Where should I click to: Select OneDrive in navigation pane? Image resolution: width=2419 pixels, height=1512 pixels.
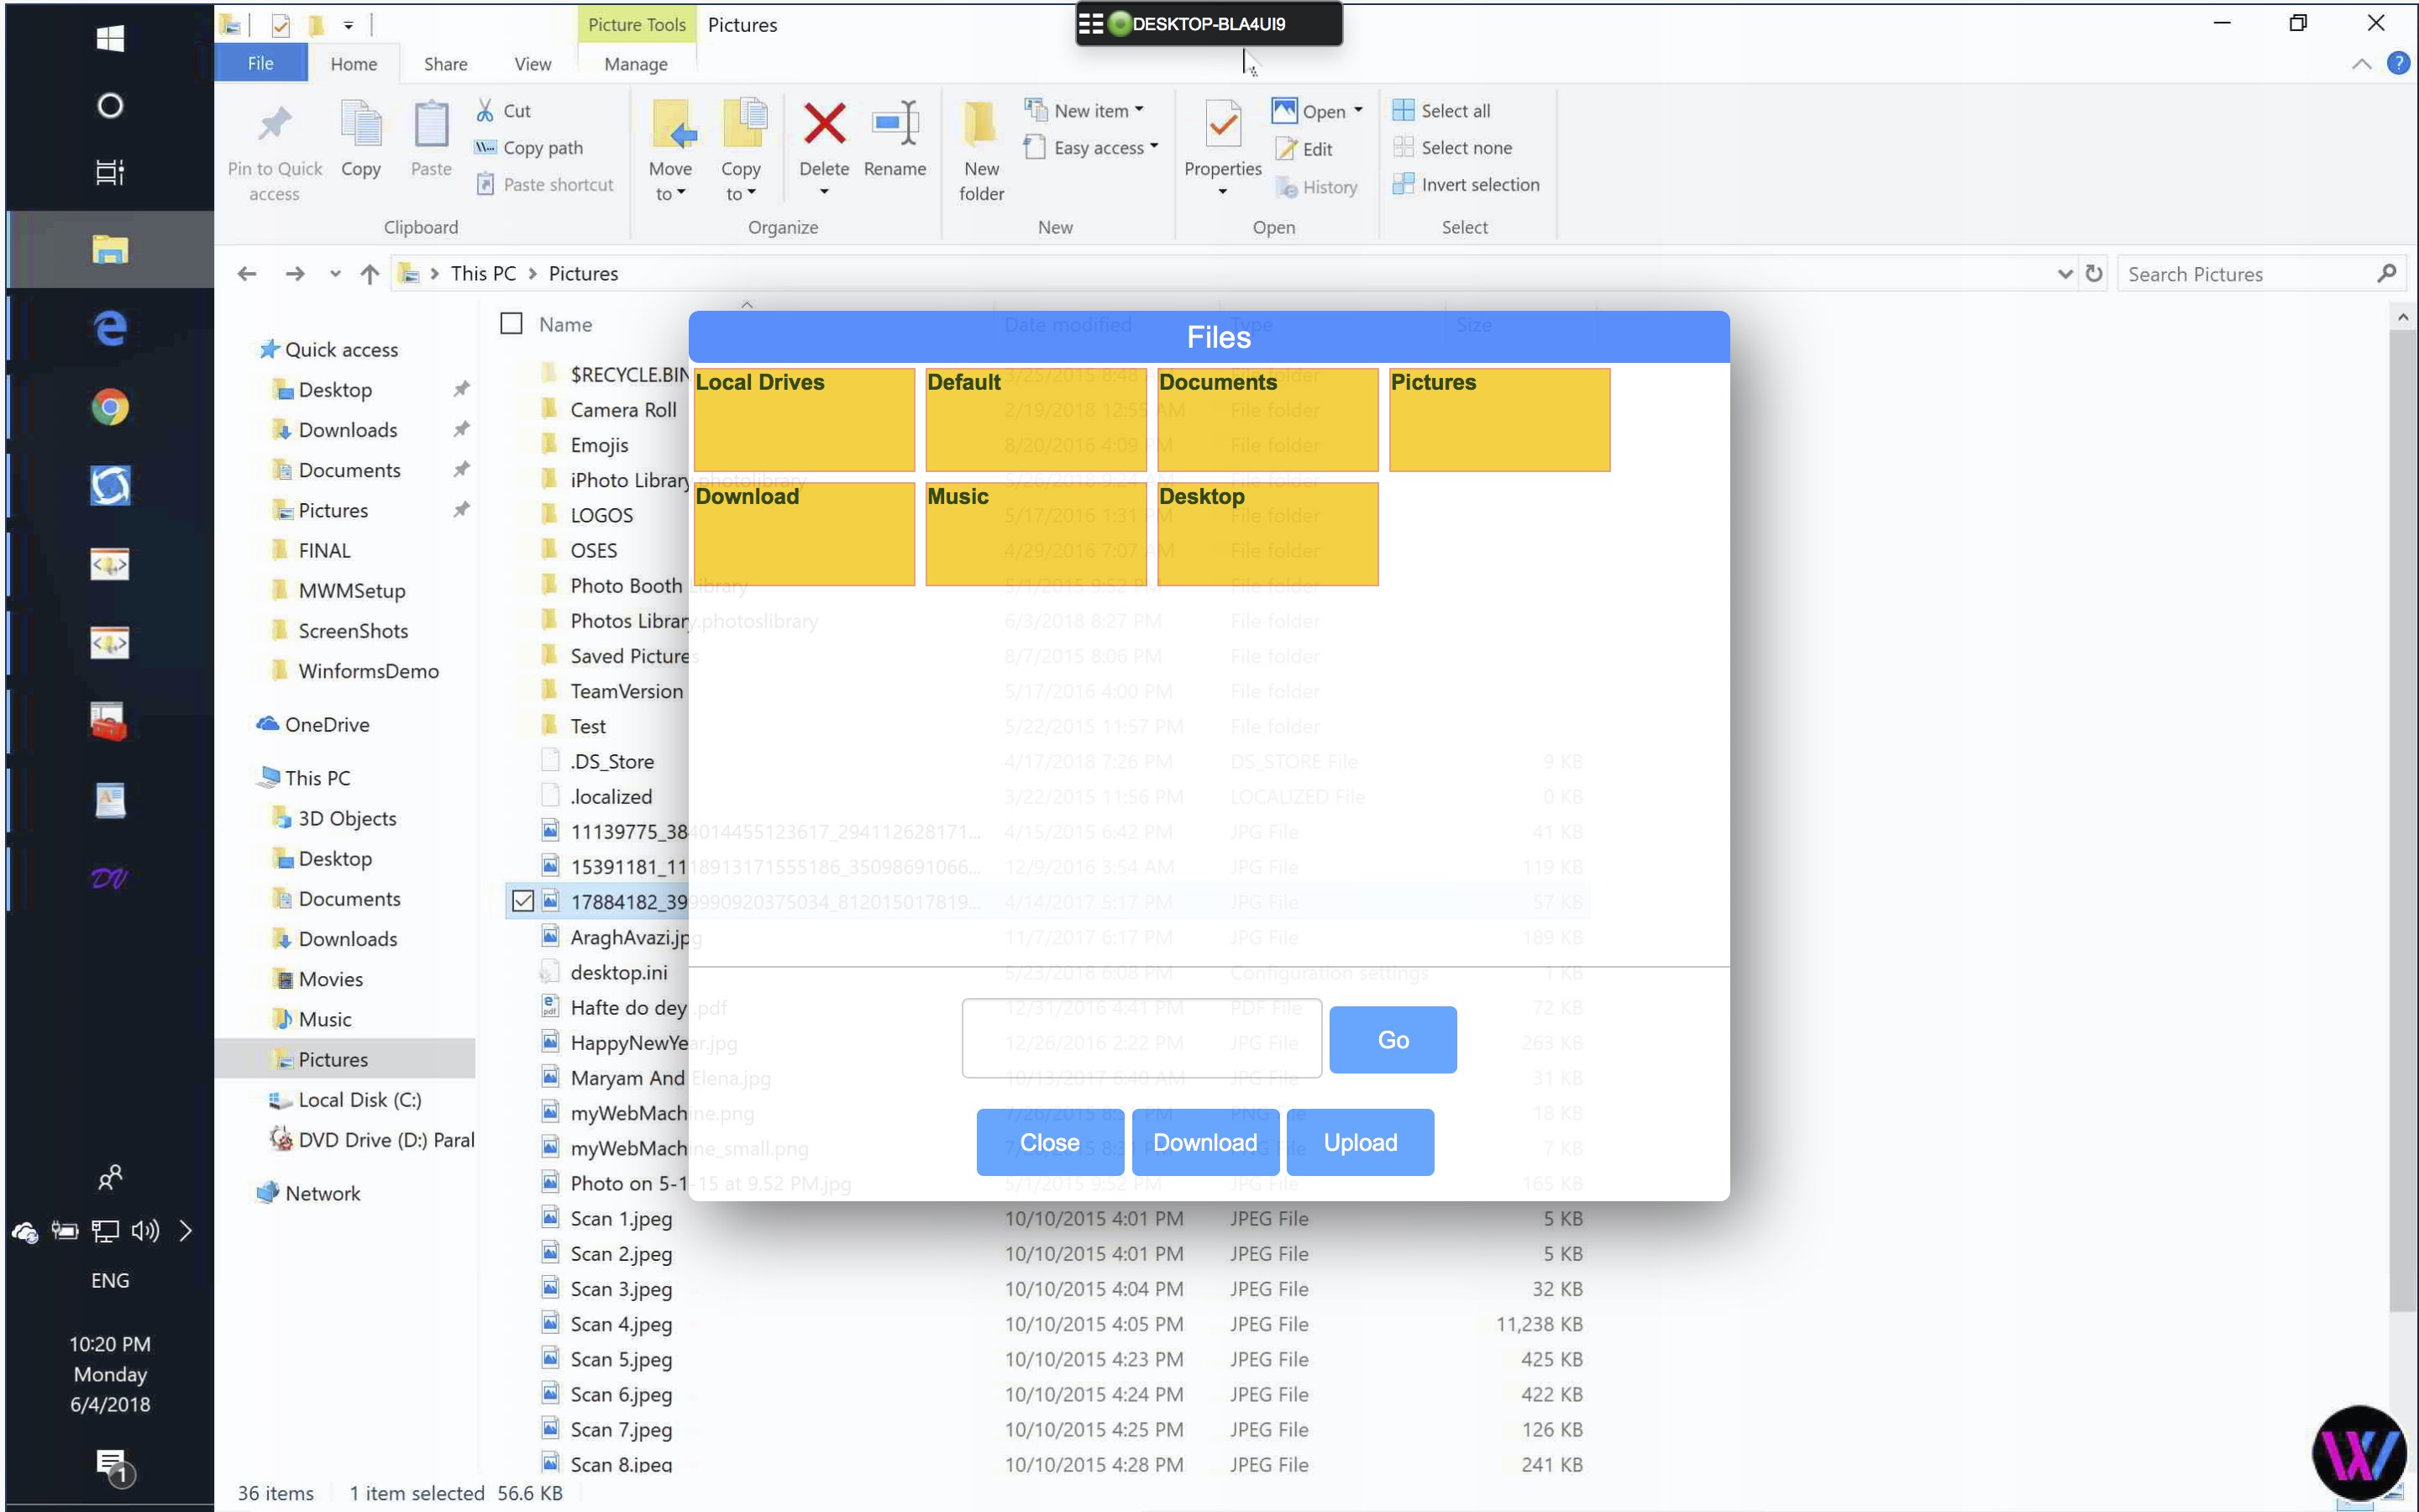(x=326, y=724)
